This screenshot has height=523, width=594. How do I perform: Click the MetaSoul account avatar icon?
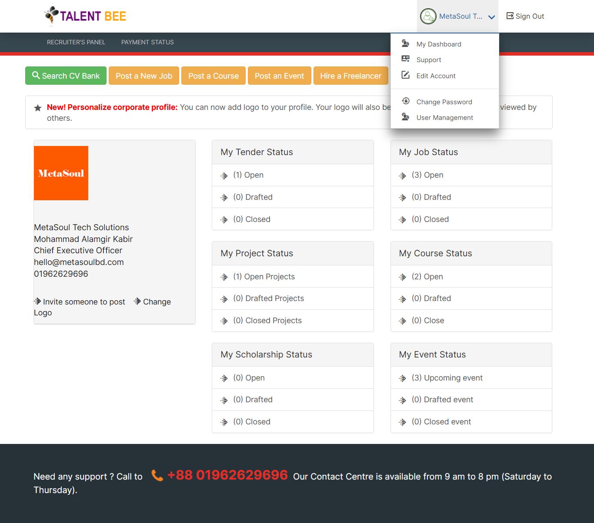click(428, 16)
